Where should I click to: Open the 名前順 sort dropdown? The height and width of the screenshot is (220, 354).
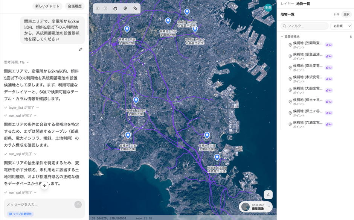[x=341, y=26]
